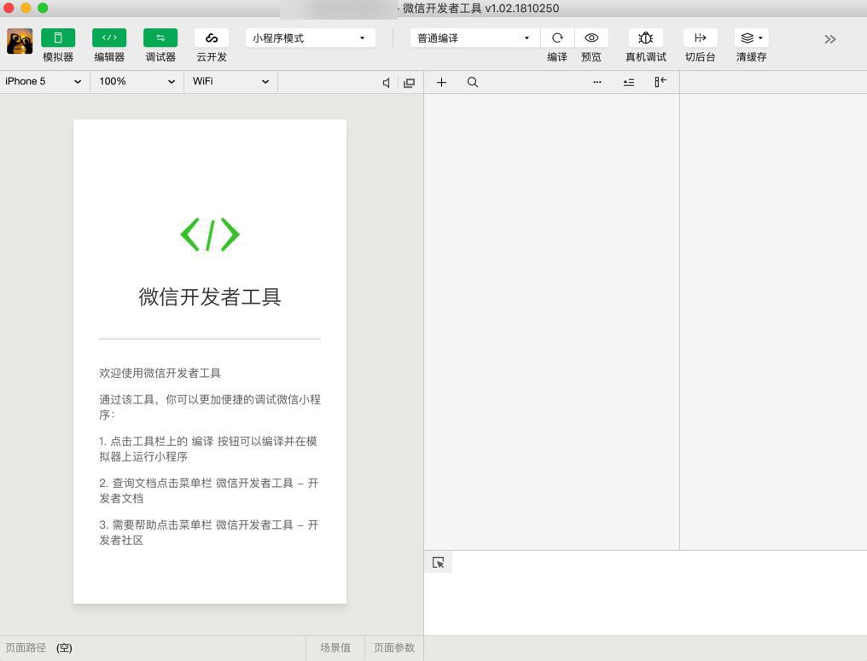Screen dimensions: 867x661
Task: Click the green code logo in simulator
Action: (x=210, y=235)
